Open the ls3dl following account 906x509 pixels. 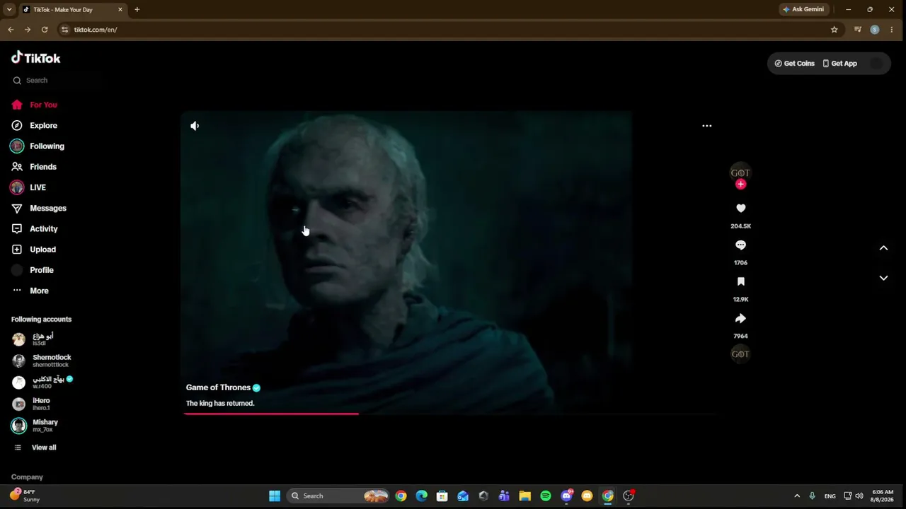[x=33, y=339]
